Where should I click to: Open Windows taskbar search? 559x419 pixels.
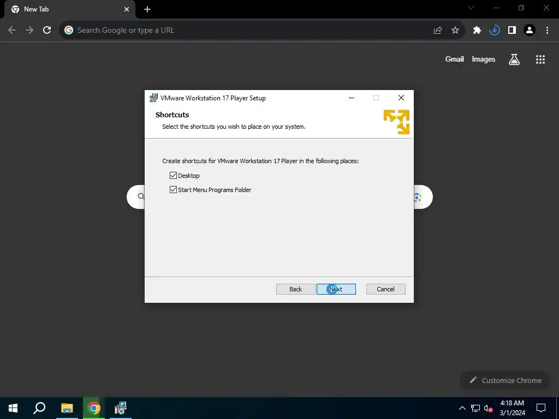(39, 408)
